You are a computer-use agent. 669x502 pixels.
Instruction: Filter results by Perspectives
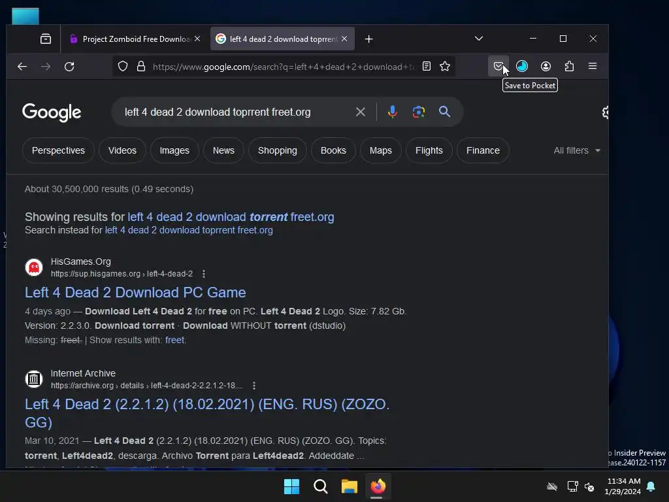coord(58,150)
